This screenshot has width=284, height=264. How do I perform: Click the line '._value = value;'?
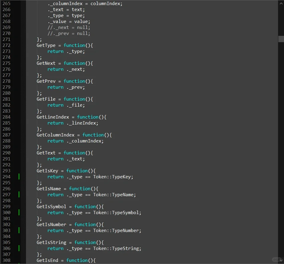pyautogui.click(x=69, y=22)
